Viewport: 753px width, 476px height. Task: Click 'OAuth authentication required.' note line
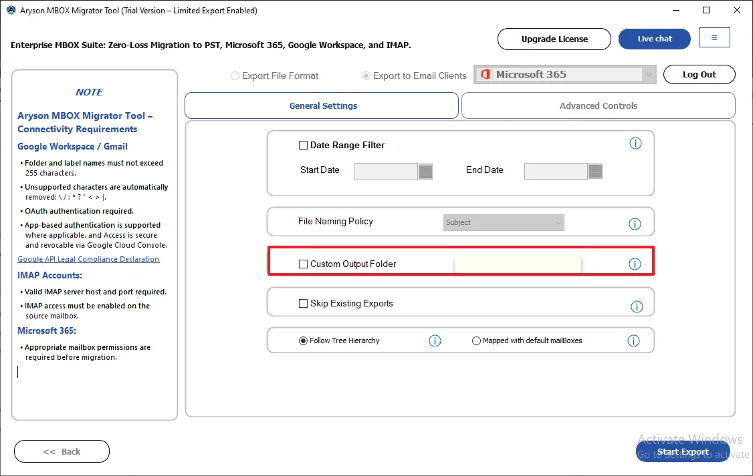click(79, 211)
